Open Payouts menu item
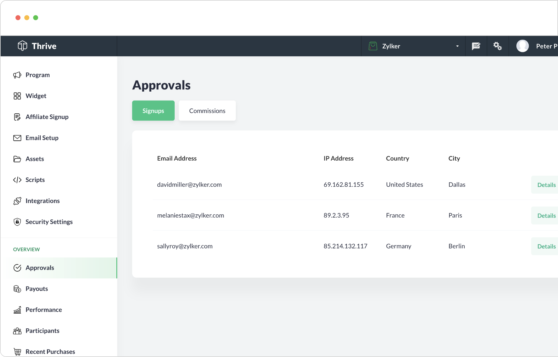 [x=37, y=289]
